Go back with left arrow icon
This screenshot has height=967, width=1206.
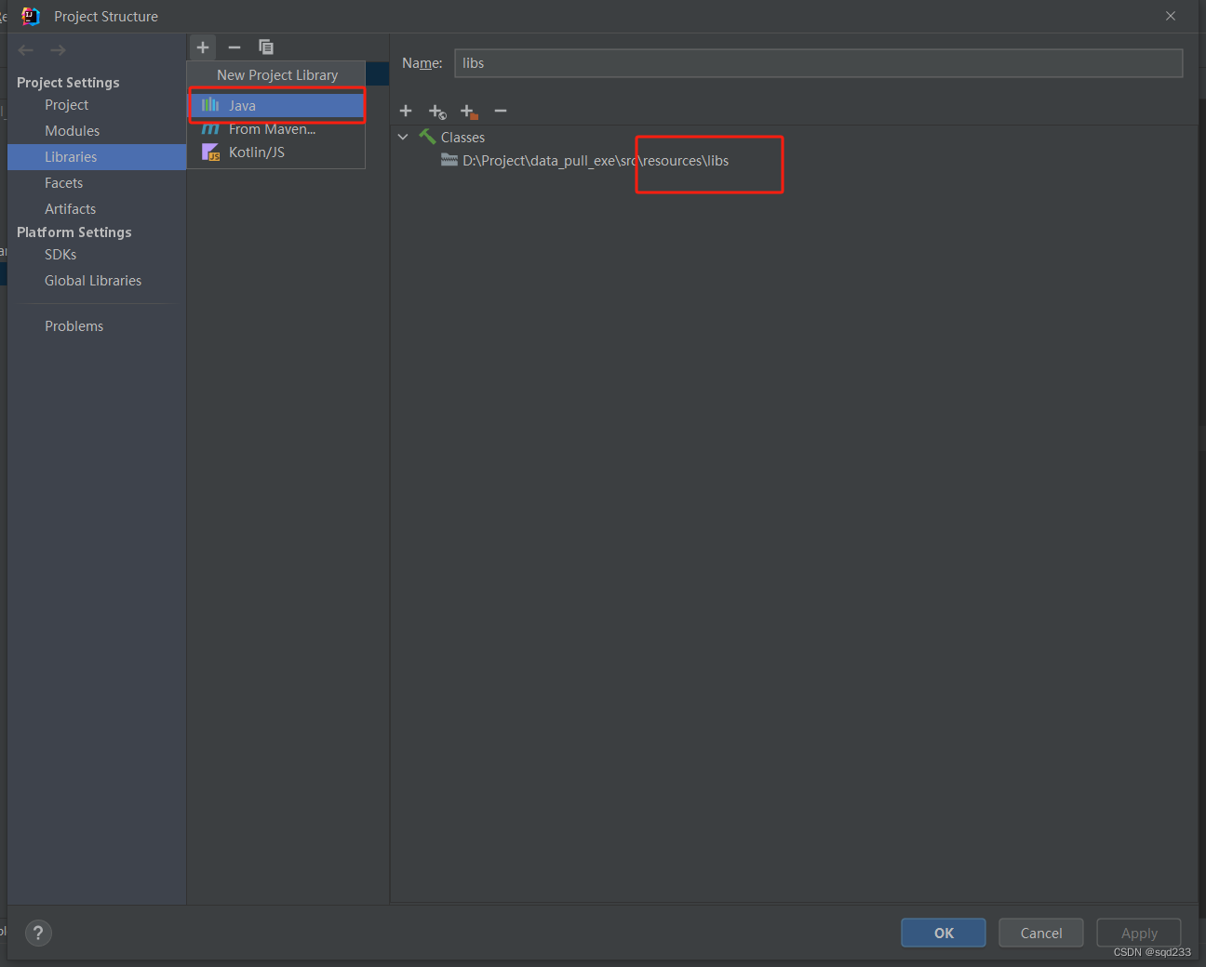26,50
